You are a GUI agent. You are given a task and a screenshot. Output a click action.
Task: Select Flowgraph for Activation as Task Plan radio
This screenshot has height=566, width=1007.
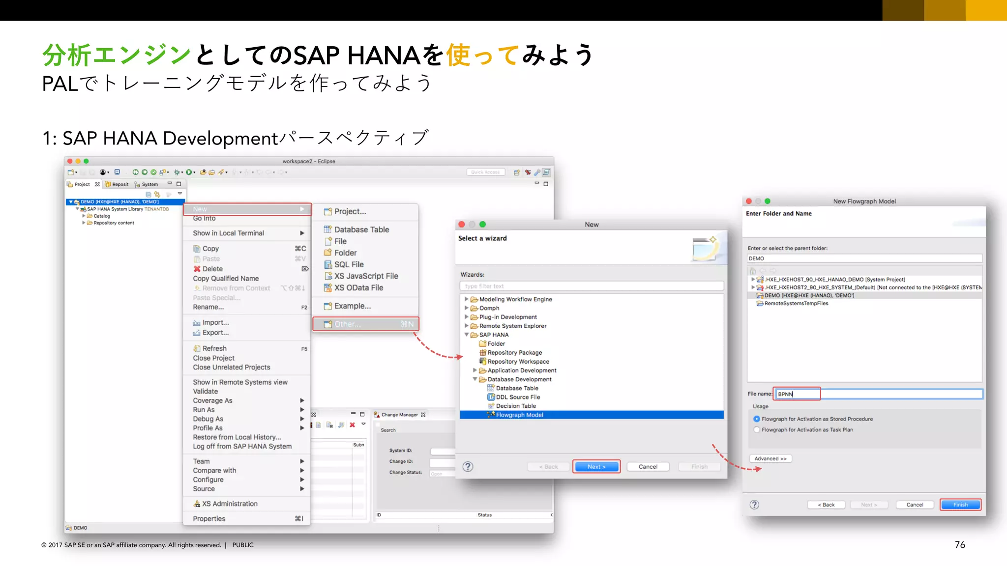(757, 430)
